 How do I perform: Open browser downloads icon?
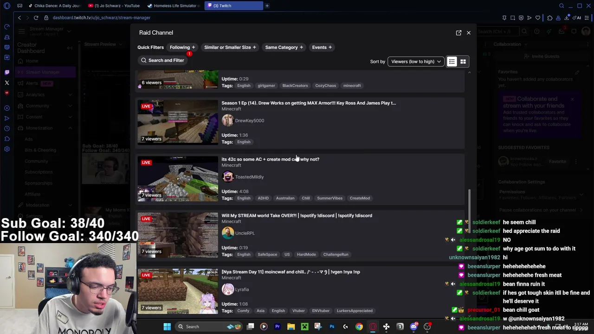pyautogui.click(x=567, y=18)
